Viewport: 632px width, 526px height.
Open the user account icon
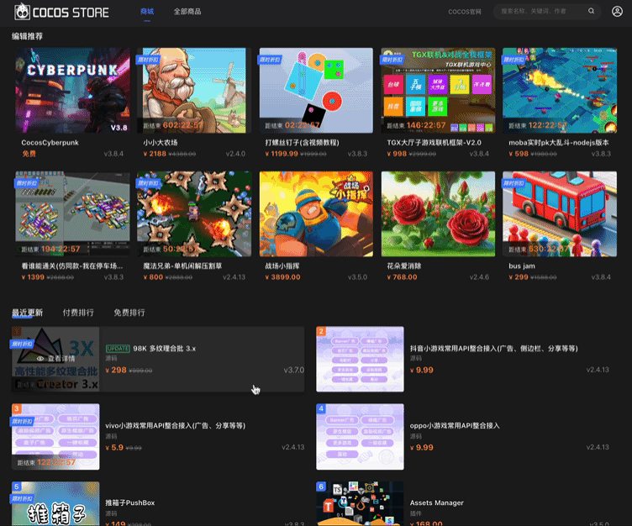tap(617, 11)
